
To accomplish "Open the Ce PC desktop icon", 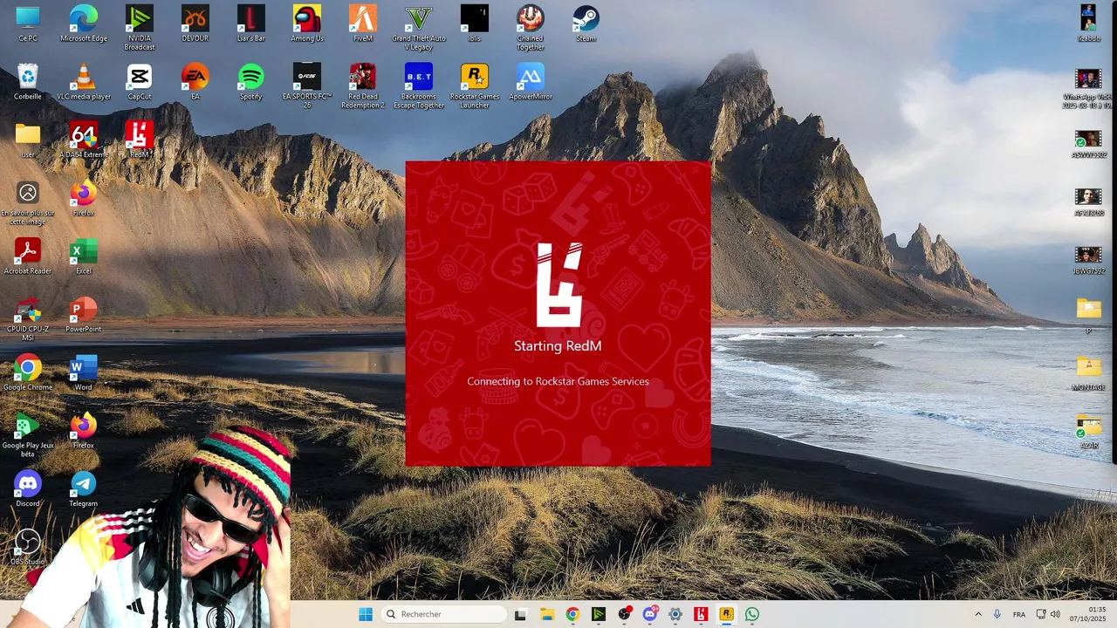I will 28,24.
